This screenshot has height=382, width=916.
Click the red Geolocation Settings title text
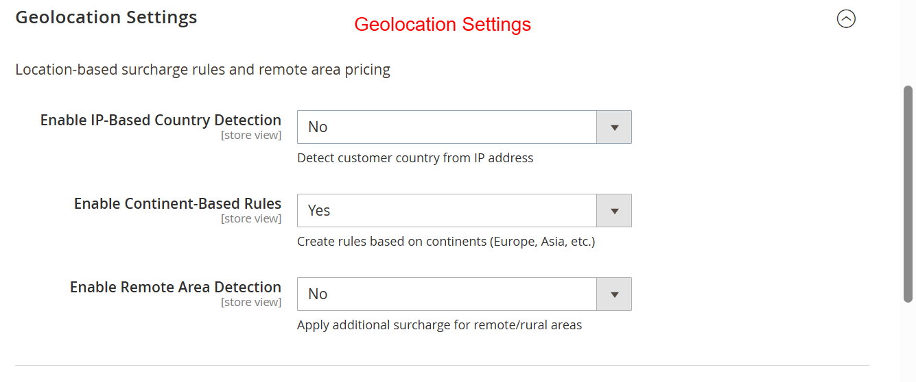(x=443, y=25)
